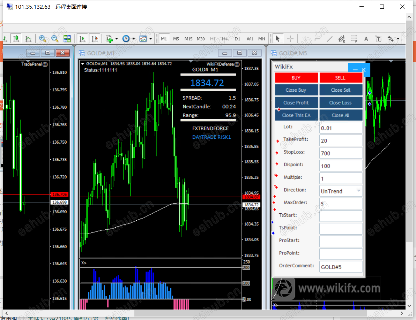This screenshot has width=416, height=320.
Task: Switch to the MN timeframe
Action: [262, 39]
